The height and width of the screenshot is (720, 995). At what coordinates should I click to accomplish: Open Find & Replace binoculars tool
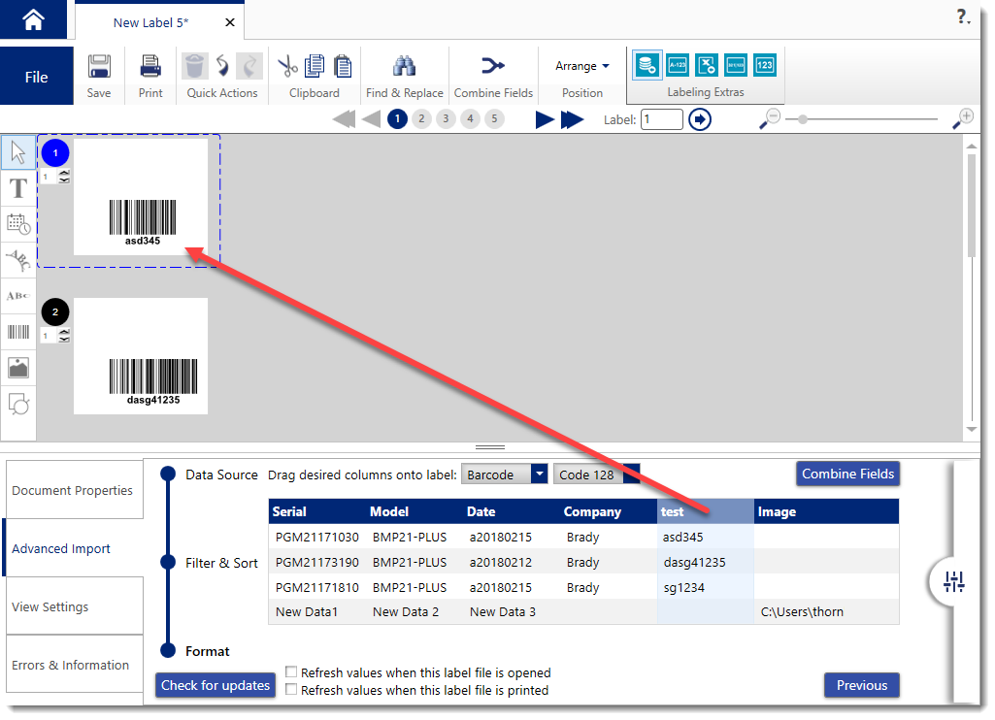(x=404, y=66)
